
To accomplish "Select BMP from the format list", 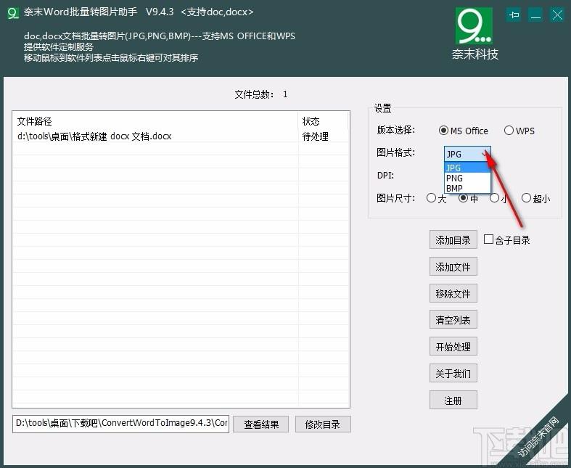I will point(467,189).
